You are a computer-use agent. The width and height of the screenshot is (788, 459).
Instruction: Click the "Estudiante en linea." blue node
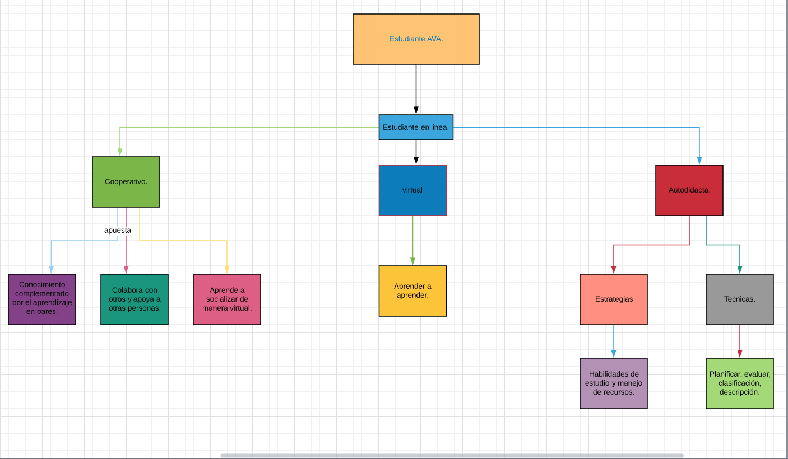416,127
